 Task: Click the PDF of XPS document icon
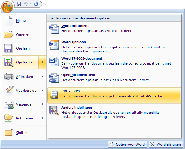(x=54, y=94)
